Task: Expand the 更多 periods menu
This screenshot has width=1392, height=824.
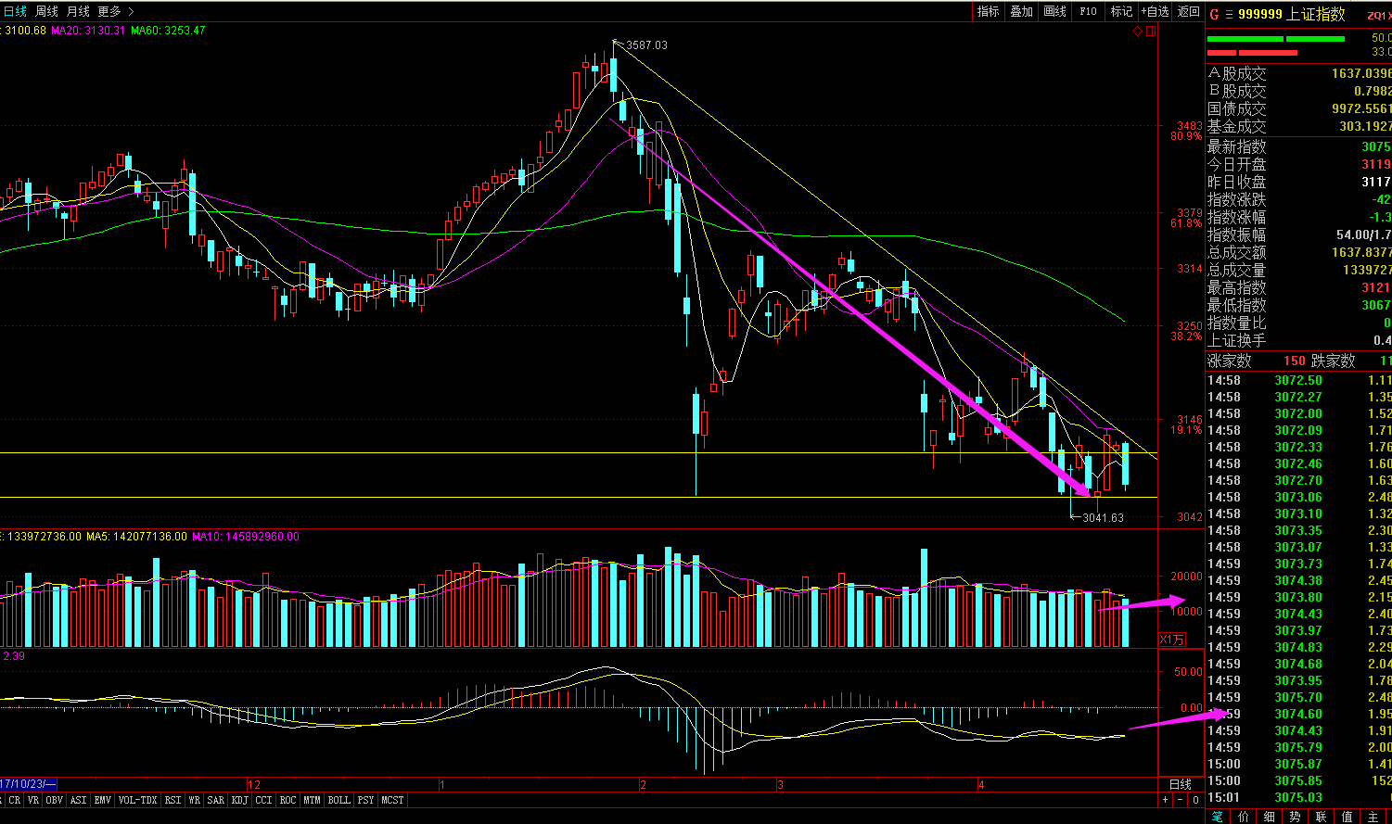Action: [x=115, y=11]
